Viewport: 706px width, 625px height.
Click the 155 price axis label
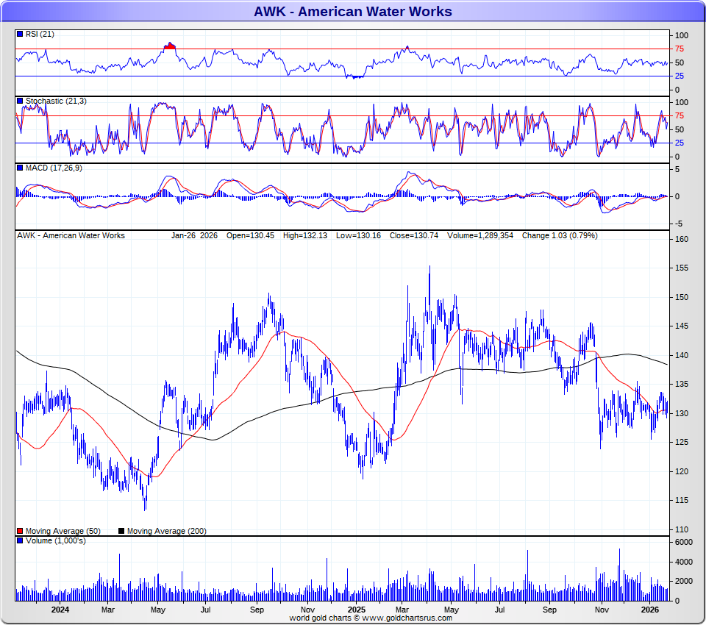point(682,268)
